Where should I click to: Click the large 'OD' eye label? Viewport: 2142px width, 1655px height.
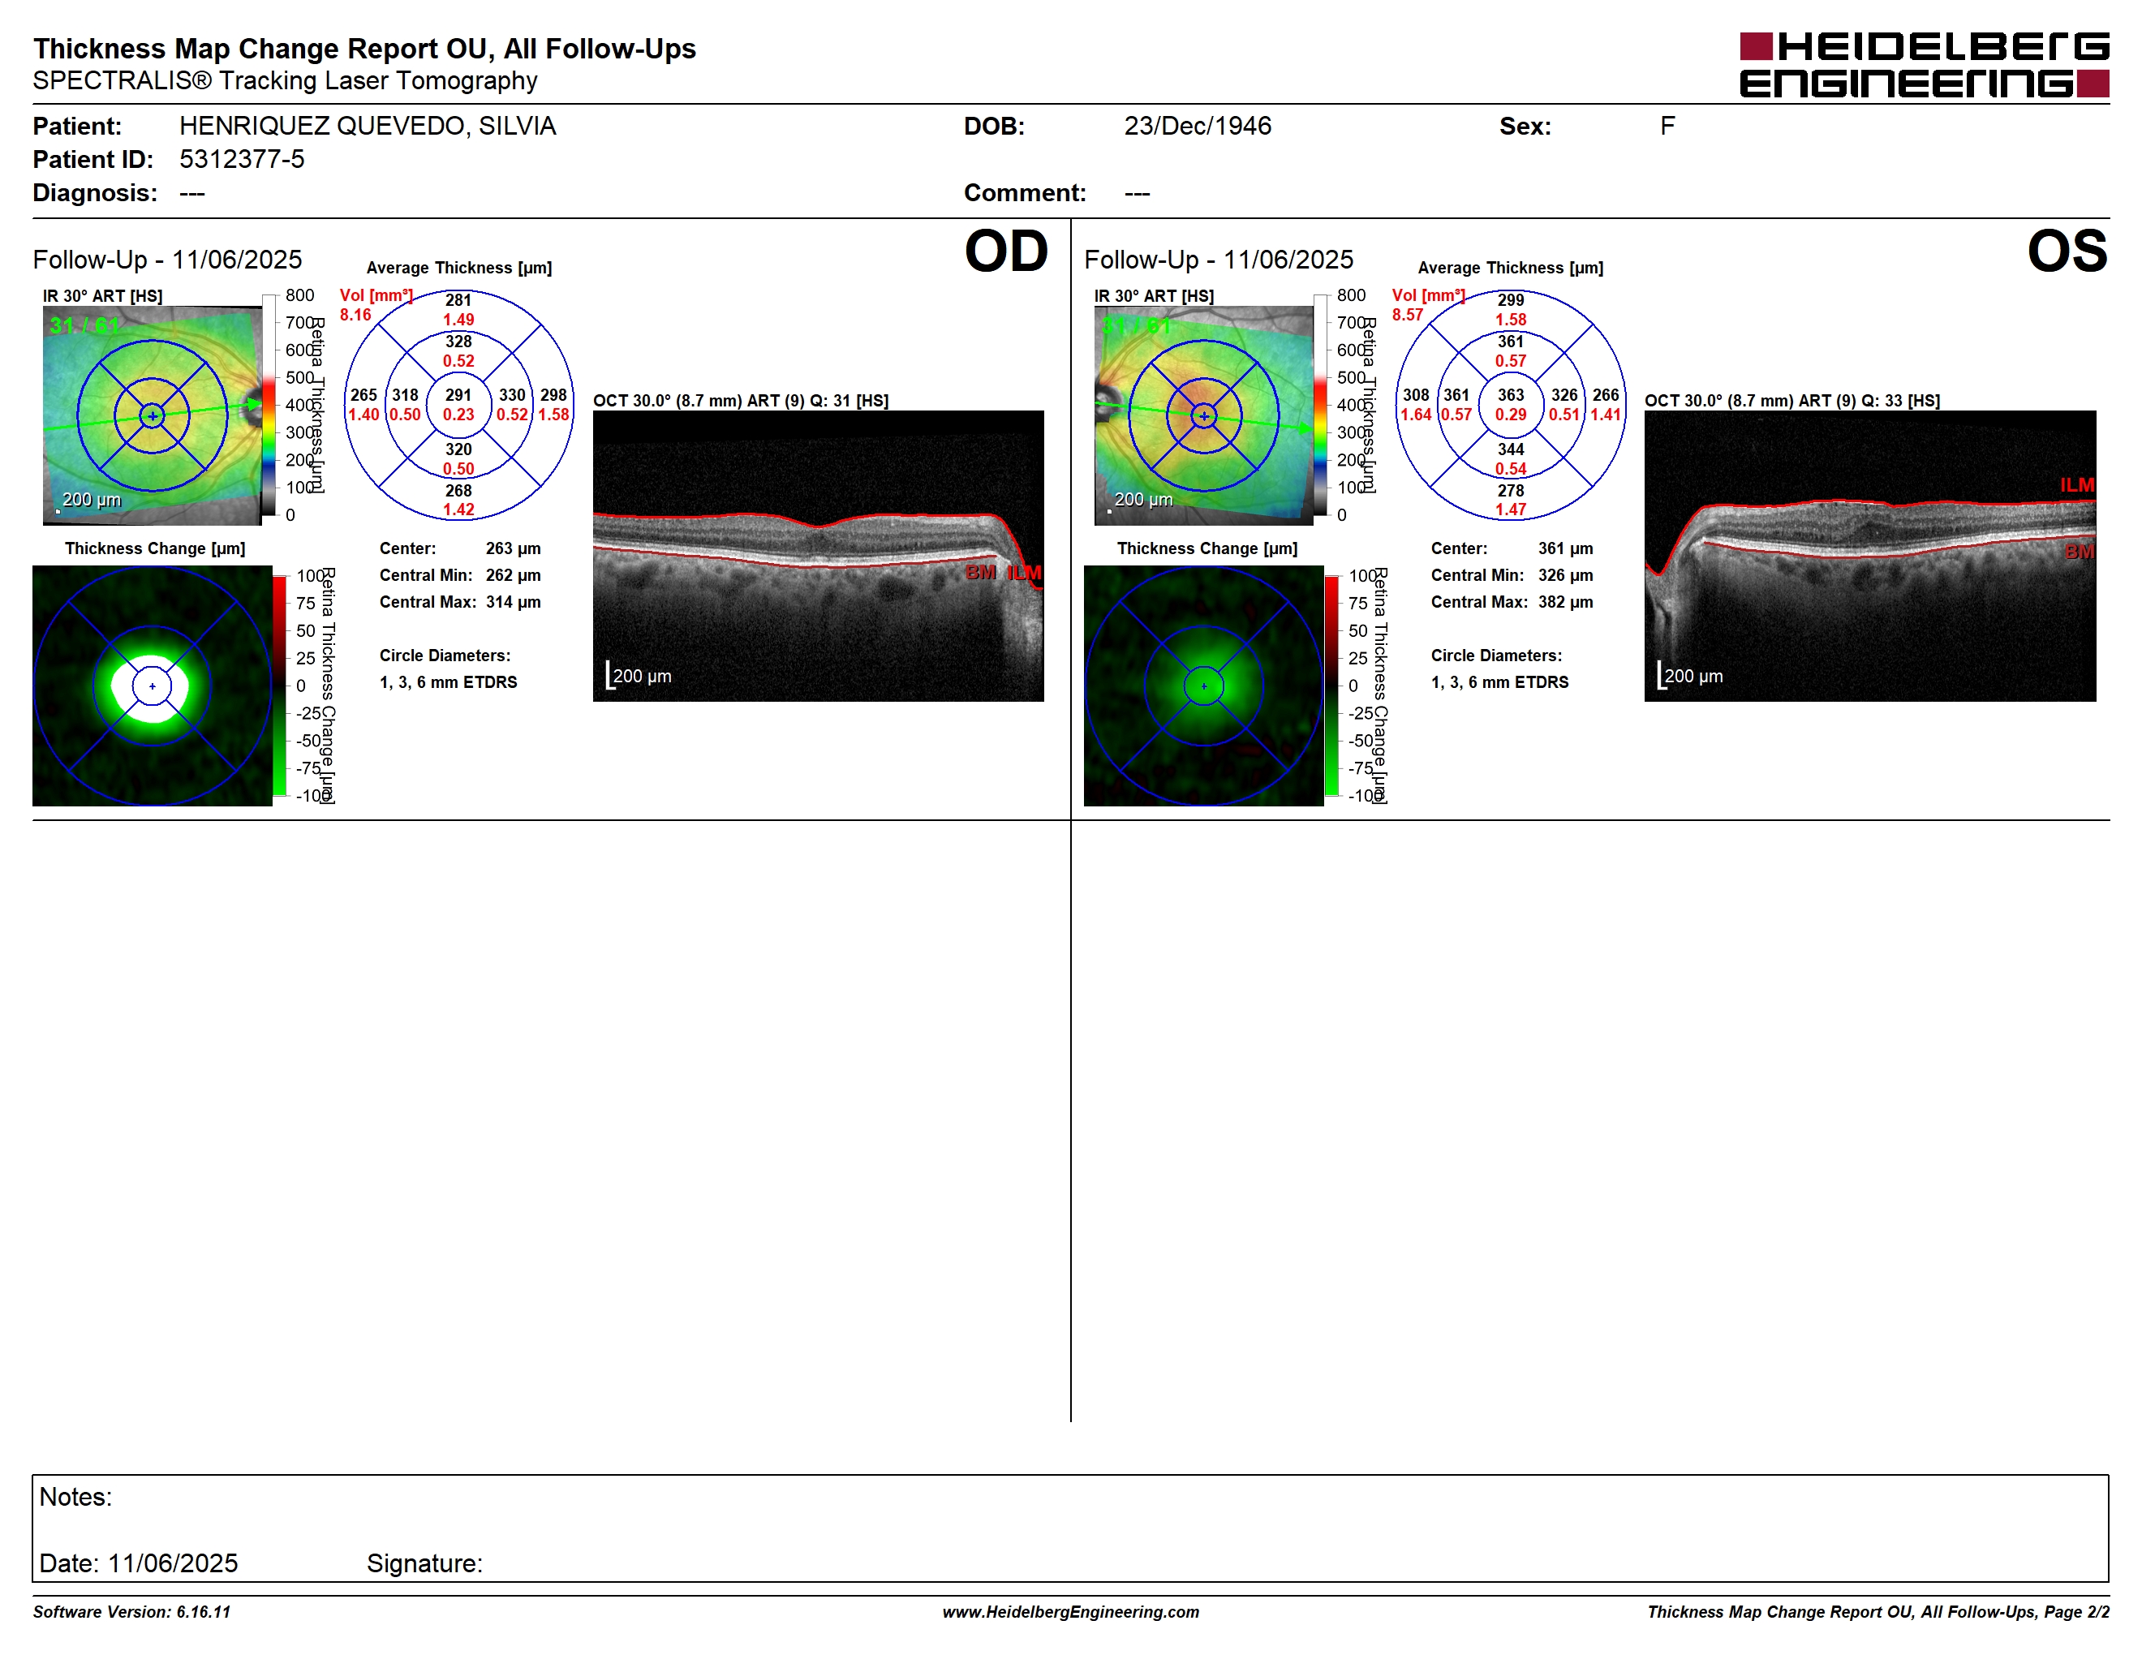1006,251
